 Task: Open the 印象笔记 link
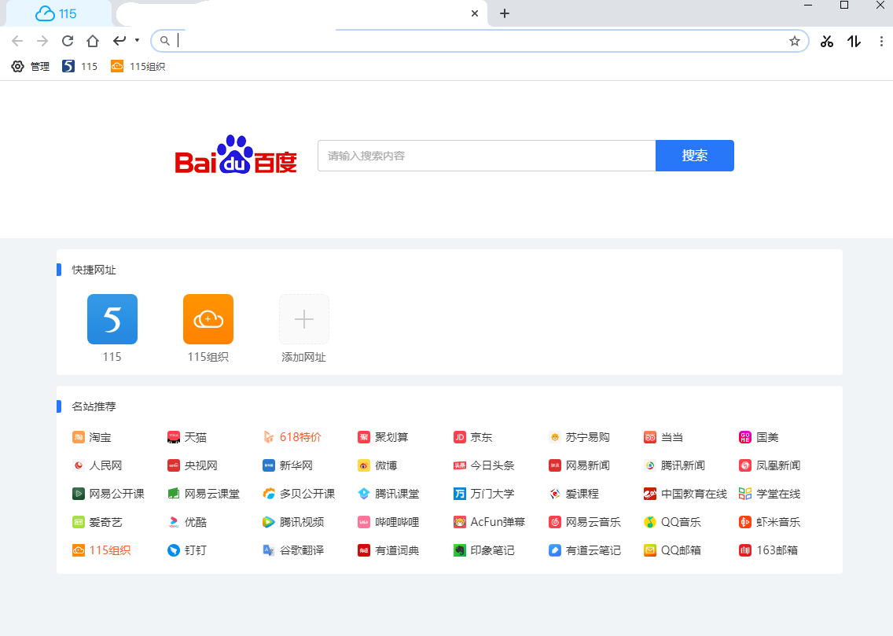click(x=484, y=550)
